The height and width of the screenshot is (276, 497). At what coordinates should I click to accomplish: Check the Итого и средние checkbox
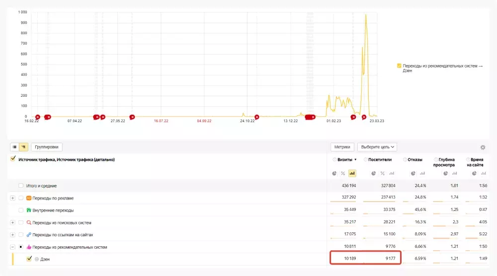21,186
